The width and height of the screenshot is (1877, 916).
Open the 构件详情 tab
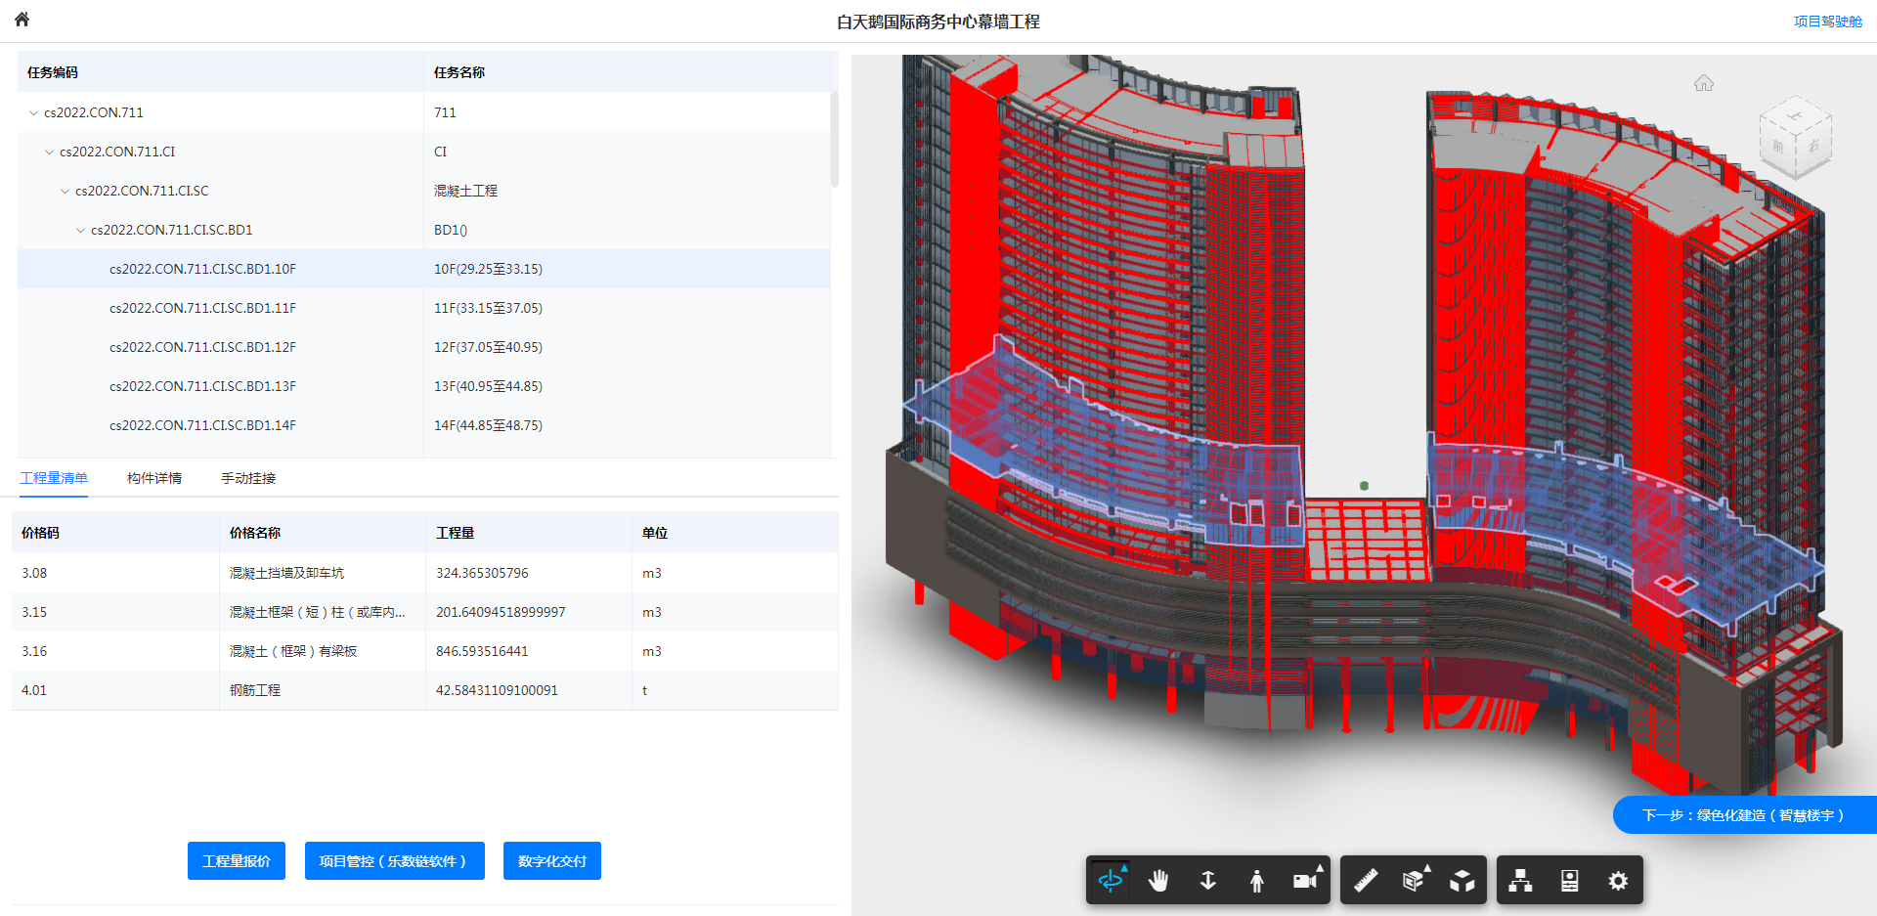[x=154, y=478]
